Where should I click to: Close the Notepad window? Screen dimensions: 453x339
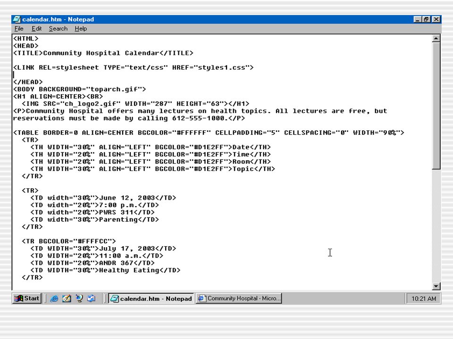point(436,19)
